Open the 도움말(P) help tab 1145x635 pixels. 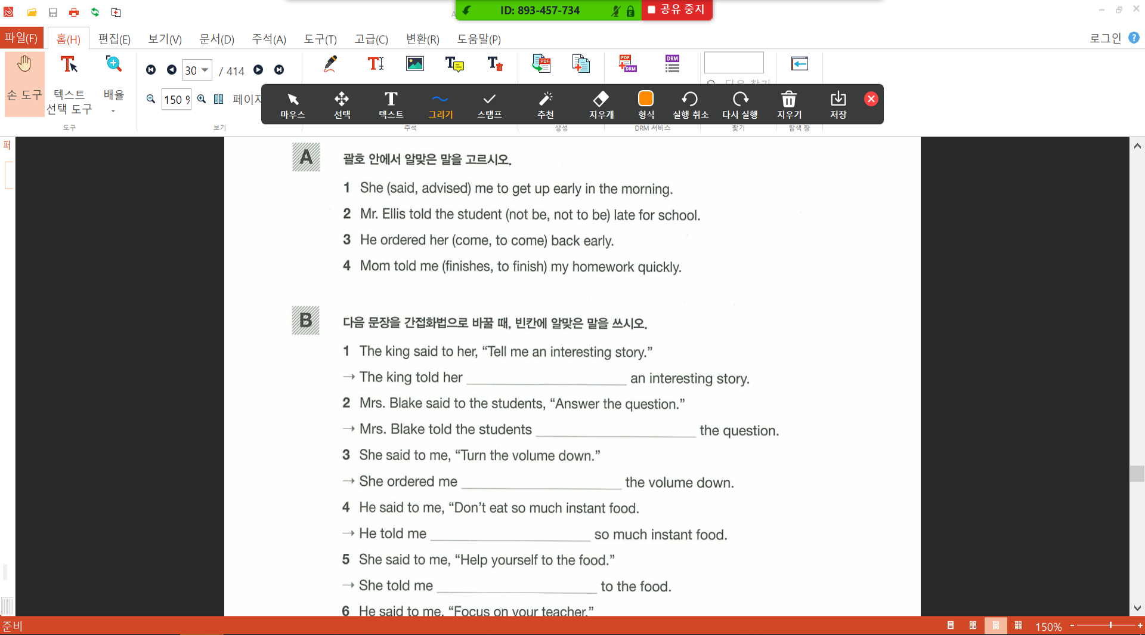(x=479, y=39)
